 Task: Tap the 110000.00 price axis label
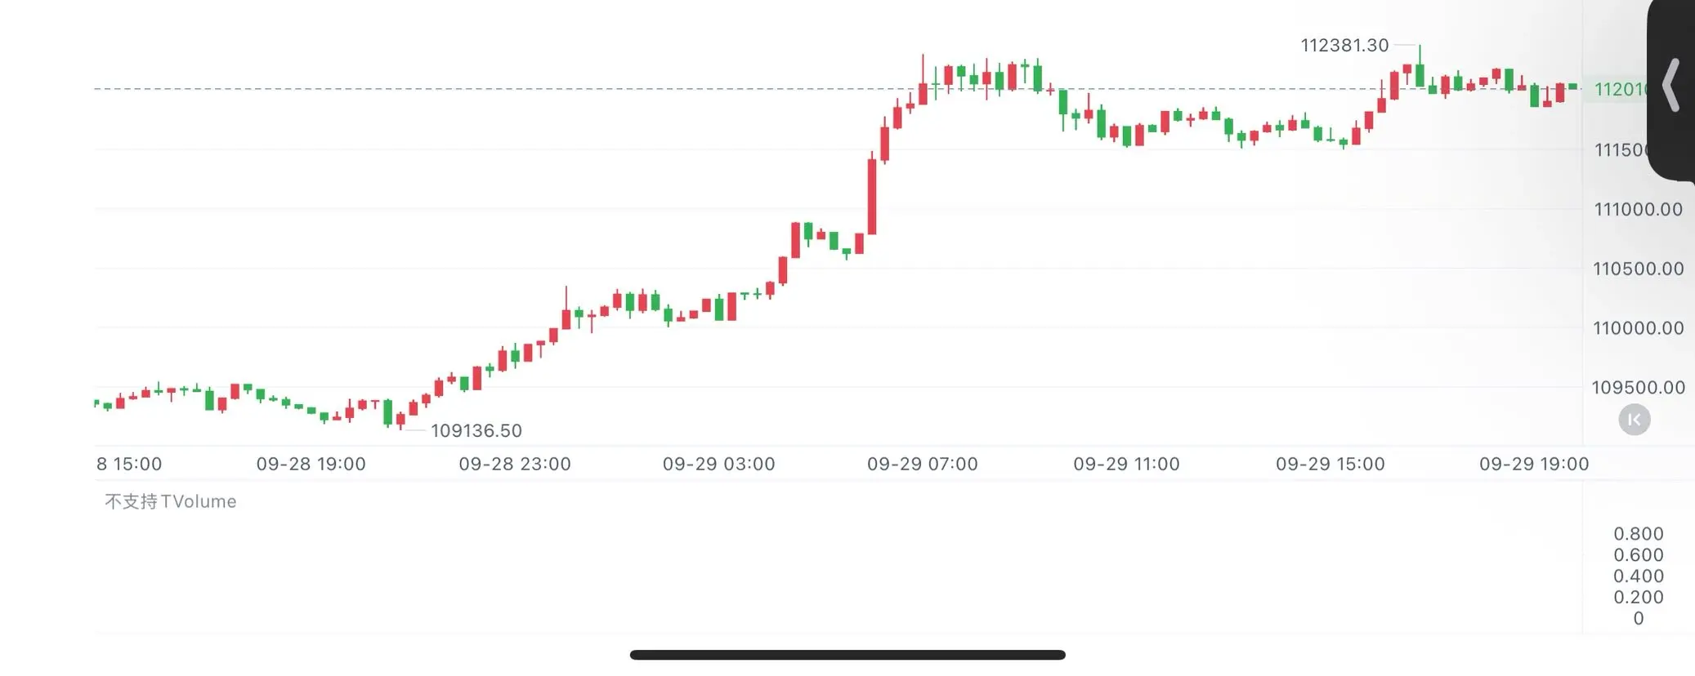pos(1638,328)
